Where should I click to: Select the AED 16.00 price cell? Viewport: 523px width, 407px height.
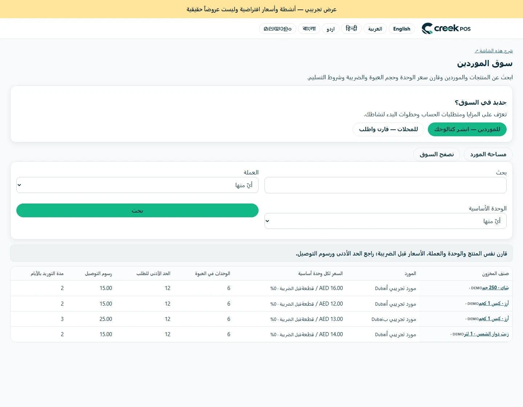[x=307, y=288]
